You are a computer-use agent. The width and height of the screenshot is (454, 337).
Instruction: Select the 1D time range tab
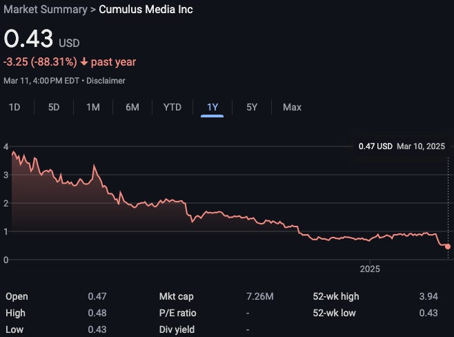[14, 107]
